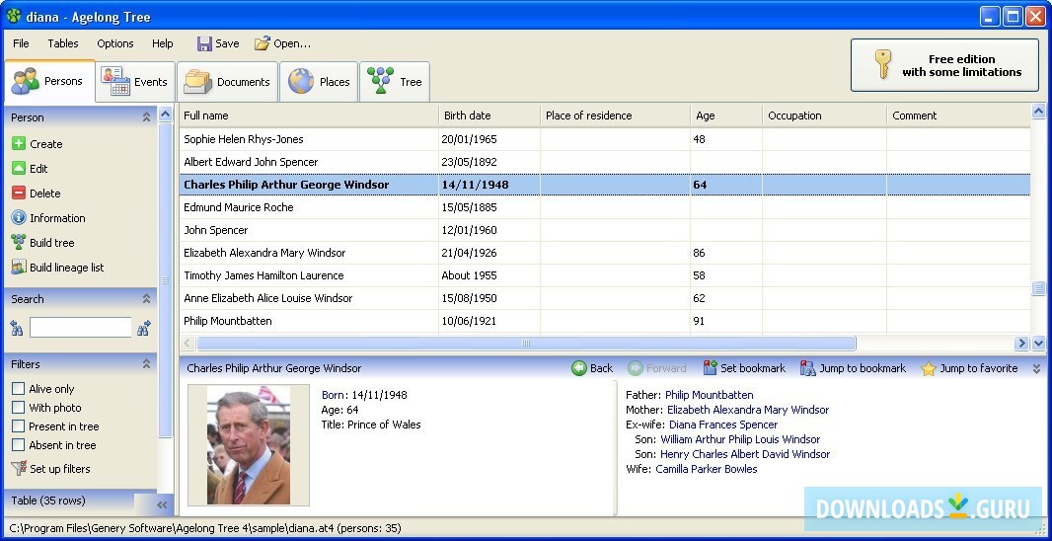Collapse the Search panel section
The height and width of the screenshot is (541, 1052).
coord(146,299)
